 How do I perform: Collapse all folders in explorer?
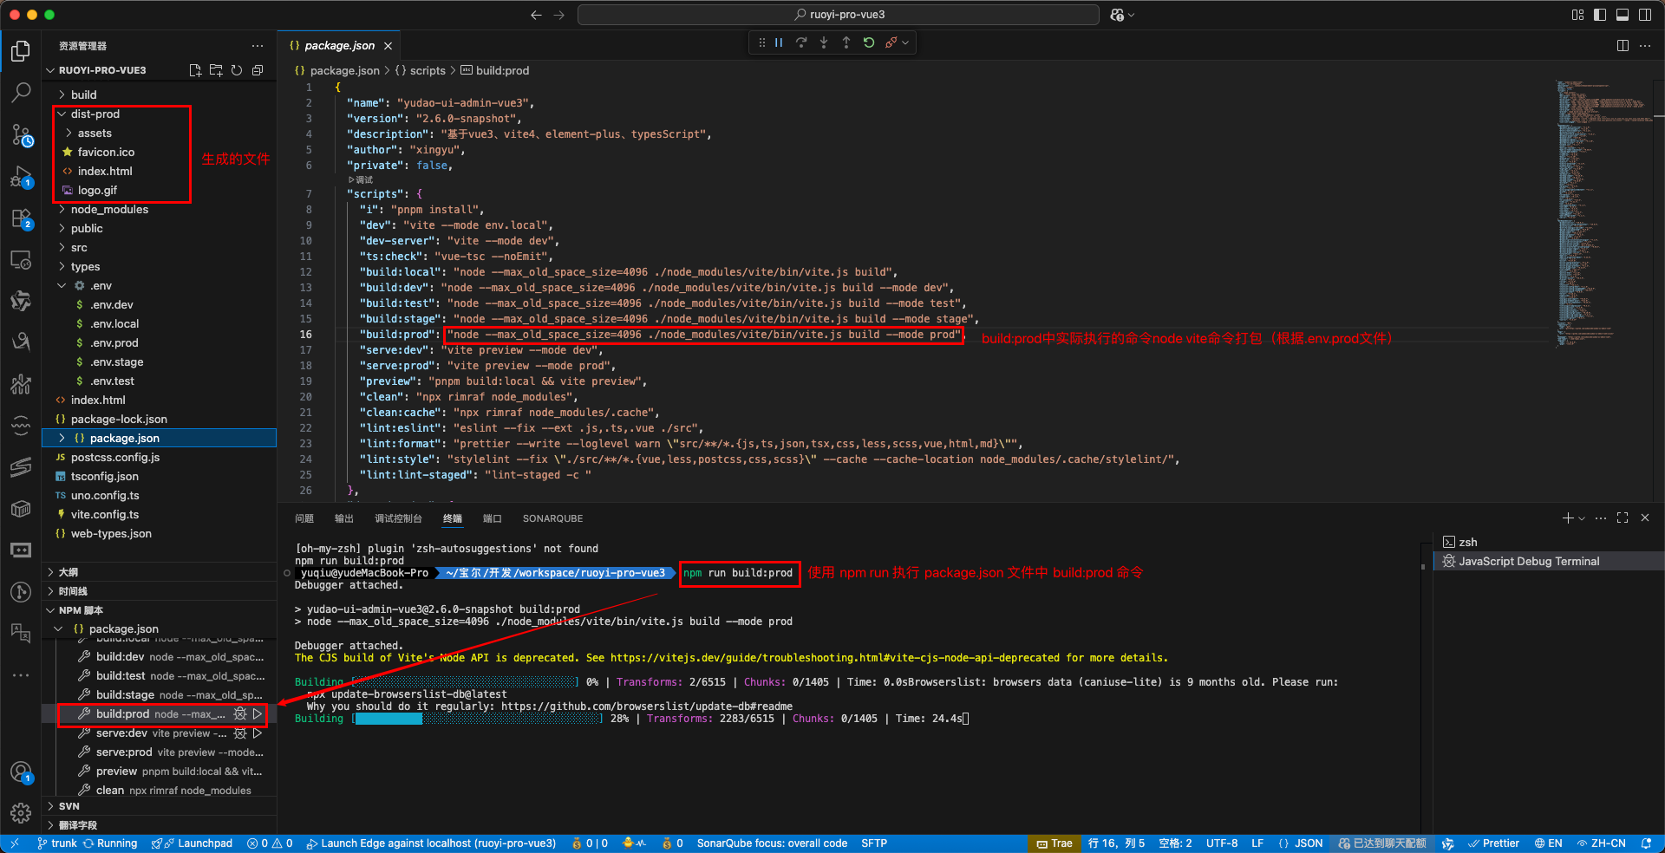click(x=258, y=70)
